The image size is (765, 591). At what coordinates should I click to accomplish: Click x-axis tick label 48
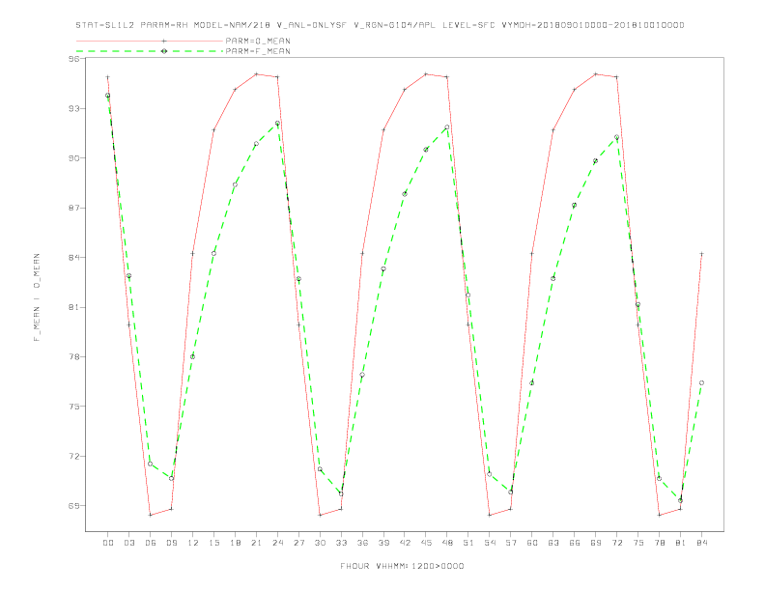click(447, 543)
